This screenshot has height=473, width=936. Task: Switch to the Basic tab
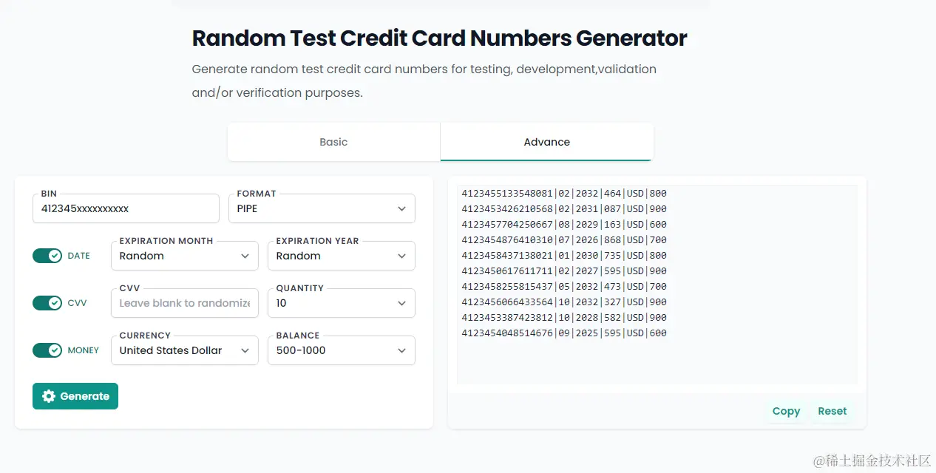coord(333,142)
